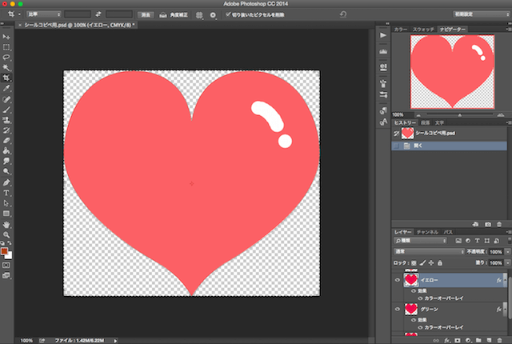Viewport: 512px width, 344px height.
Task: Select the Type tool
Action: coord(6,193)
